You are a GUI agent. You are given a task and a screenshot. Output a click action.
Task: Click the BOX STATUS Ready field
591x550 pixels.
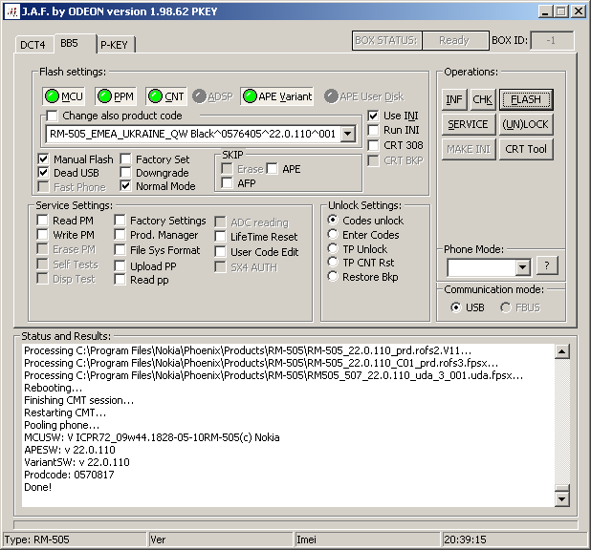pyautogui.click(x=455, y=40)
